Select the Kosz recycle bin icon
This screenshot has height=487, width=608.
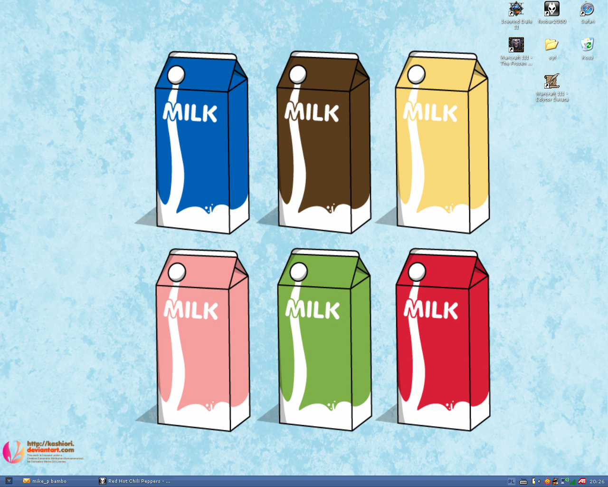click(587, 45)
